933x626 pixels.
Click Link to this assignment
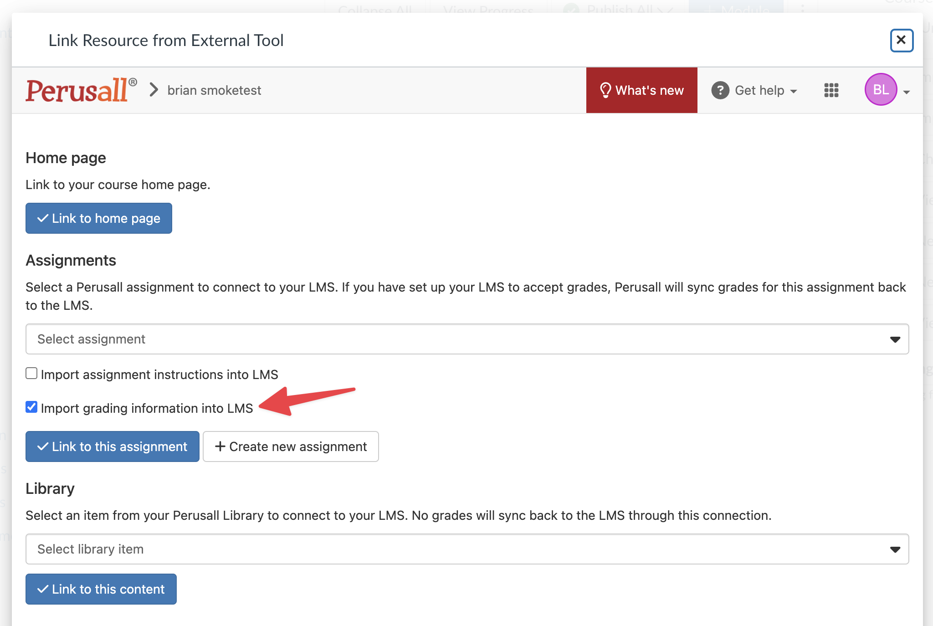(x=112, y=446)
